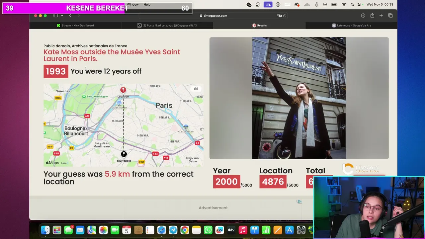Click battery status in menu bar
The height and width of the screenshot is (239, 425).
[x=334, y=5]
